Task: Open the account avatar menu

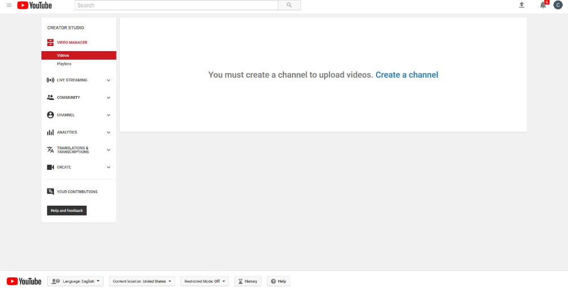Action: point(558,5)
